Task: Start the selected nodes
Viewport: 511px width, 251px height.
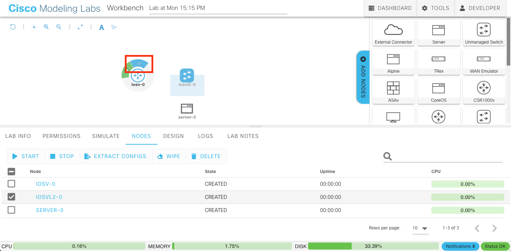Action: point(26,156)
